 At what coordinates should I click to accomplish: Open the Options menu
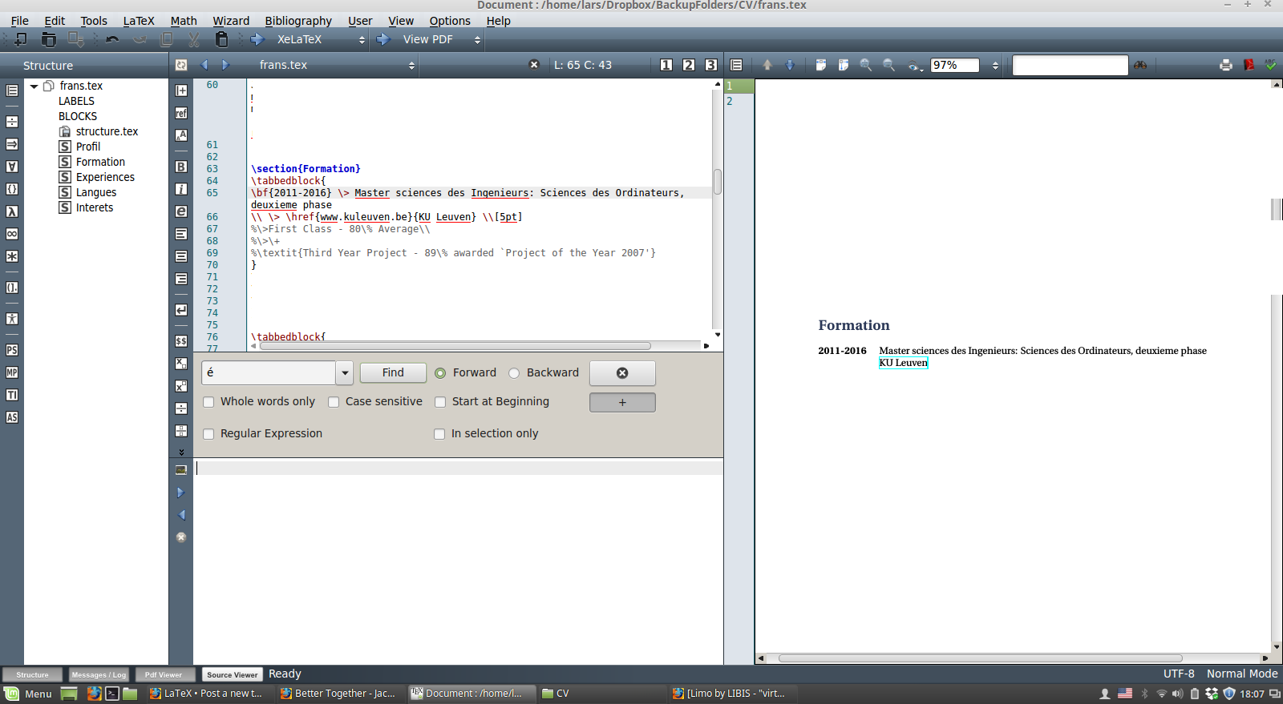click(450, 21)
